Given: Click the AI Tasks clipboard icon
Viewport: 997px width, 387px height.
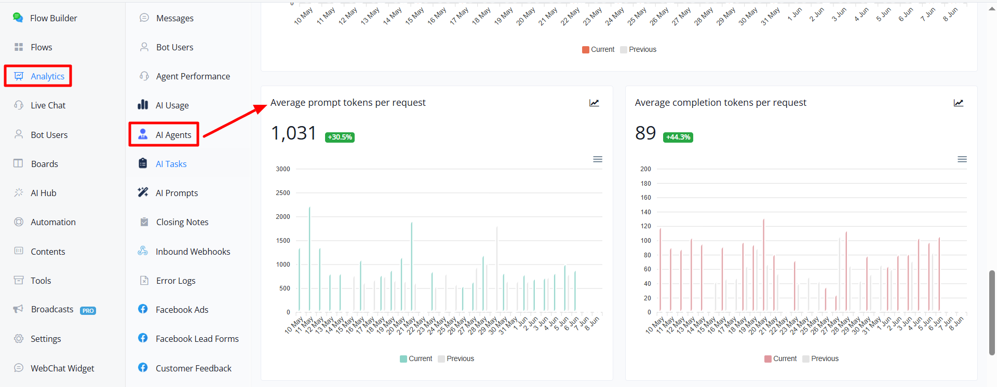Looking at the screenshot, I should click(143, 163).
